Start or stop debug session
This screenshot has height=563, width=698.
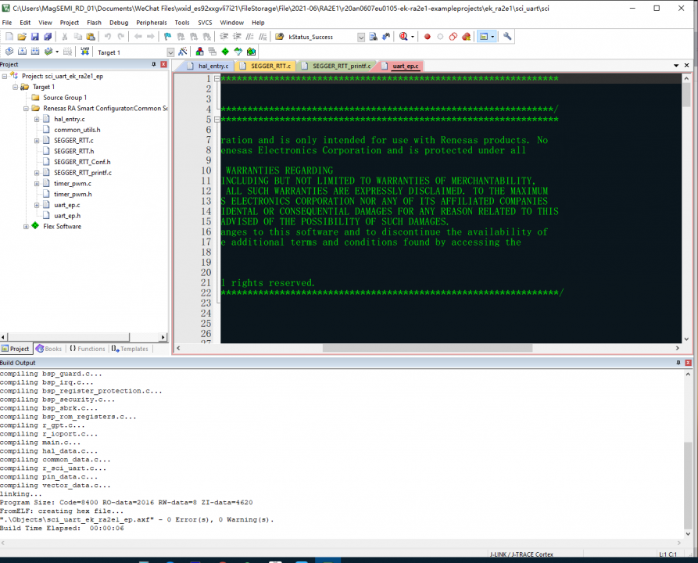tap(403, 37)
